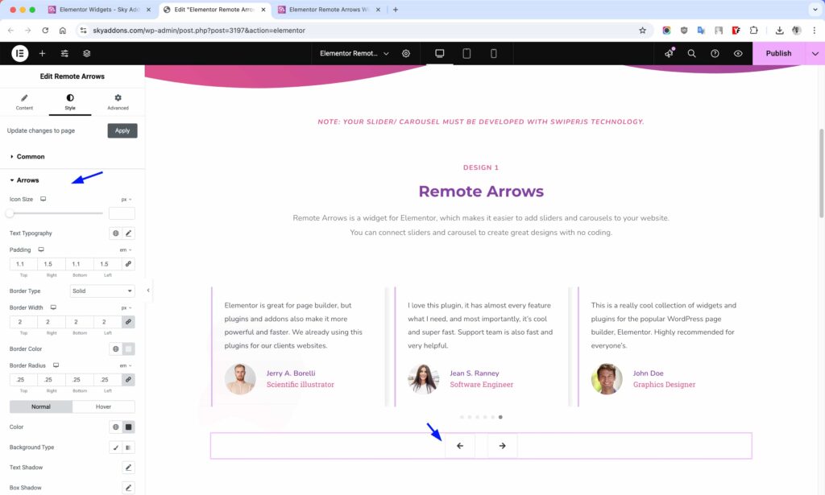
Task: Toggle Border Width link values icon
Action: (128, 322)
